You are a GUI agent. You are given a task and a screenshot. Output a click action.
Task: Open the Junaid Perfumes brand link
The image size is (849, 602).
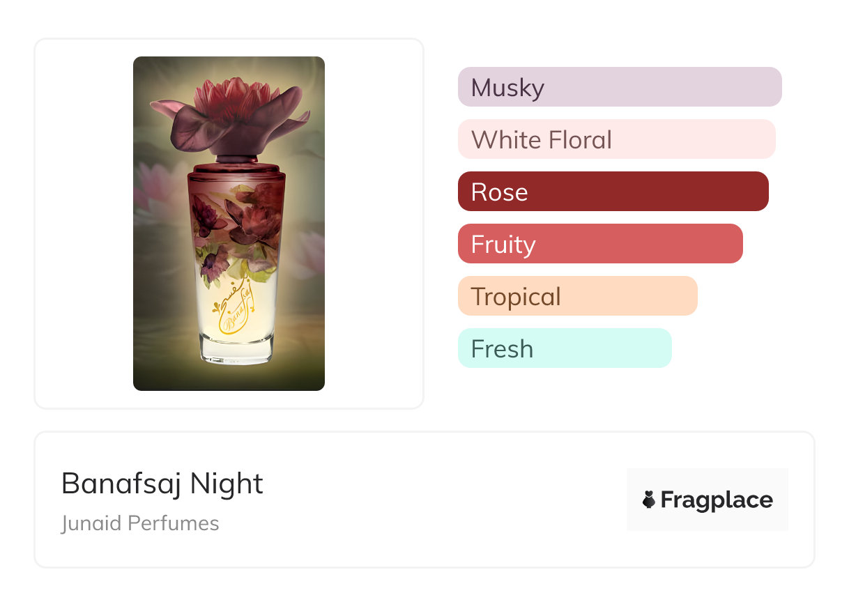(140, 523)
